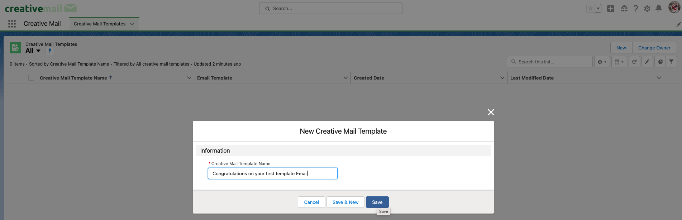
Task: Click the creativemail logo
Action: click(40, 8)
